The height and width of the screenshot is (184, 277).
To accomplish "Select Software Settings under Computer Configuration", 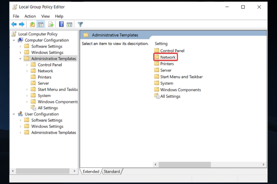I will click(47, 46).
